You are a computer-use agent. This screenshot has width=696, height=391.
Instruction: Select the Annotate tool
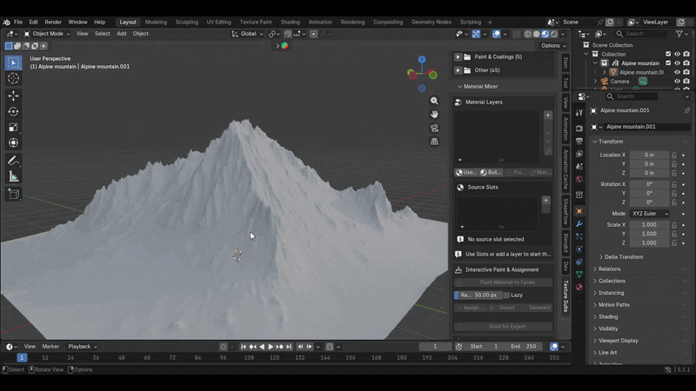tap(13, 161)
